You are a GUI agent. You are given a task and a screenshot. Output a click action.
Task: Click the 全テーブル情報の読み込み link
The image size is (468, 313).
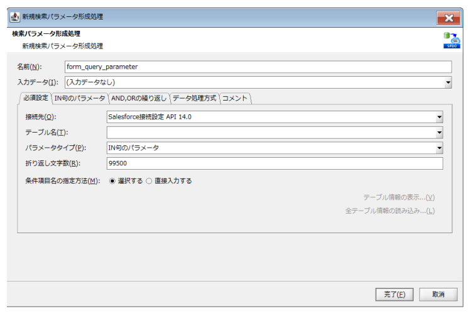[x=389, y=211]
